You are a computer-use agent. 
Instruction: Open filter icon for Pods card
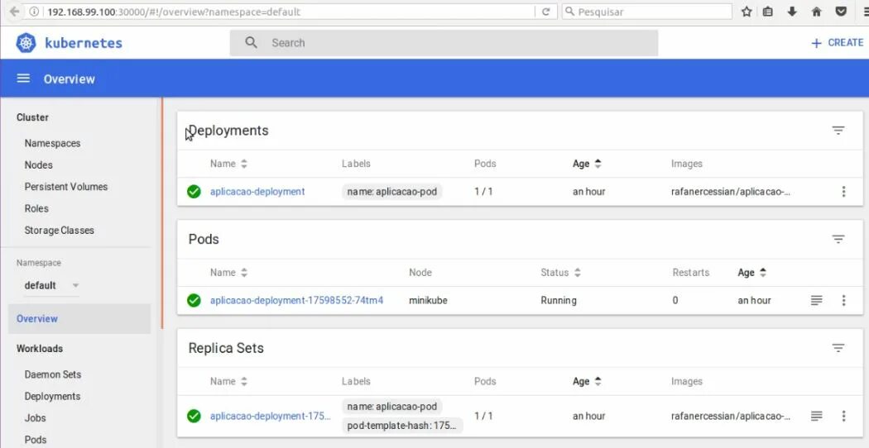point(838,239)
